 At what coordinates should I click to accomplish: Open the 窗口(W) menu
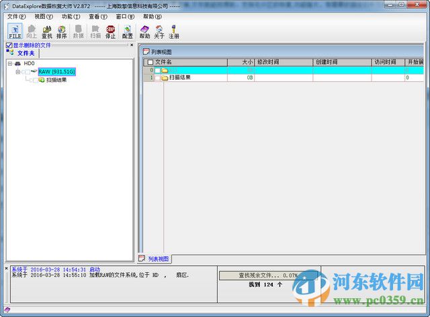(125, 17)
